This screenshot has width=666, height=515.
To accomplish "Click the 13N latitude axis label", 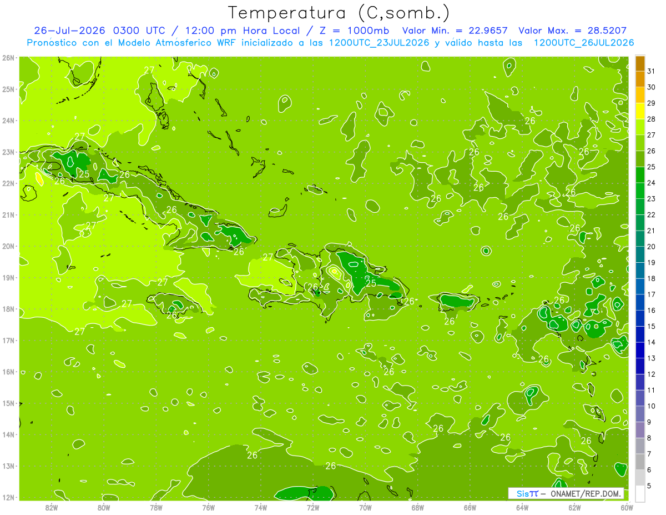I will click(x=8, y=466).
